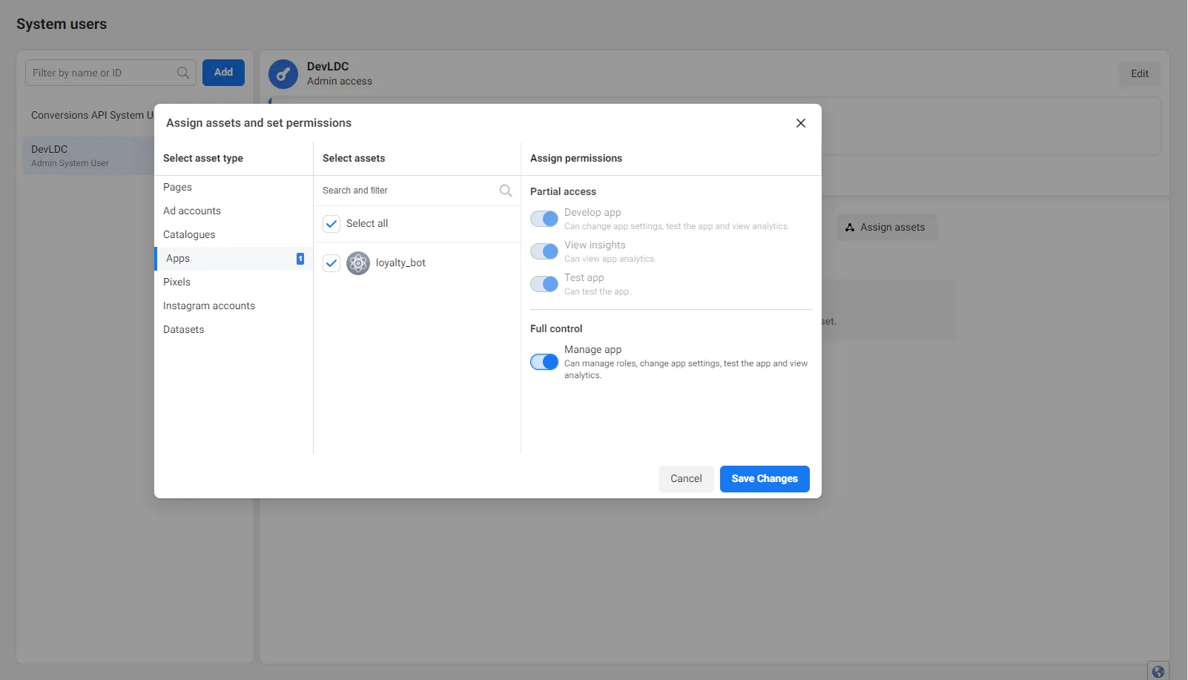This screenshot has height=680, width=1188.
Task: Click the Manage app label
Action: [x=593, y=350]
